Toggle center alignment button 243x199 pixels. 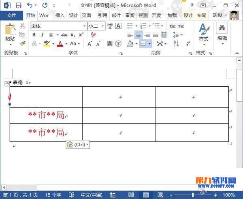[x=138, y=35]
